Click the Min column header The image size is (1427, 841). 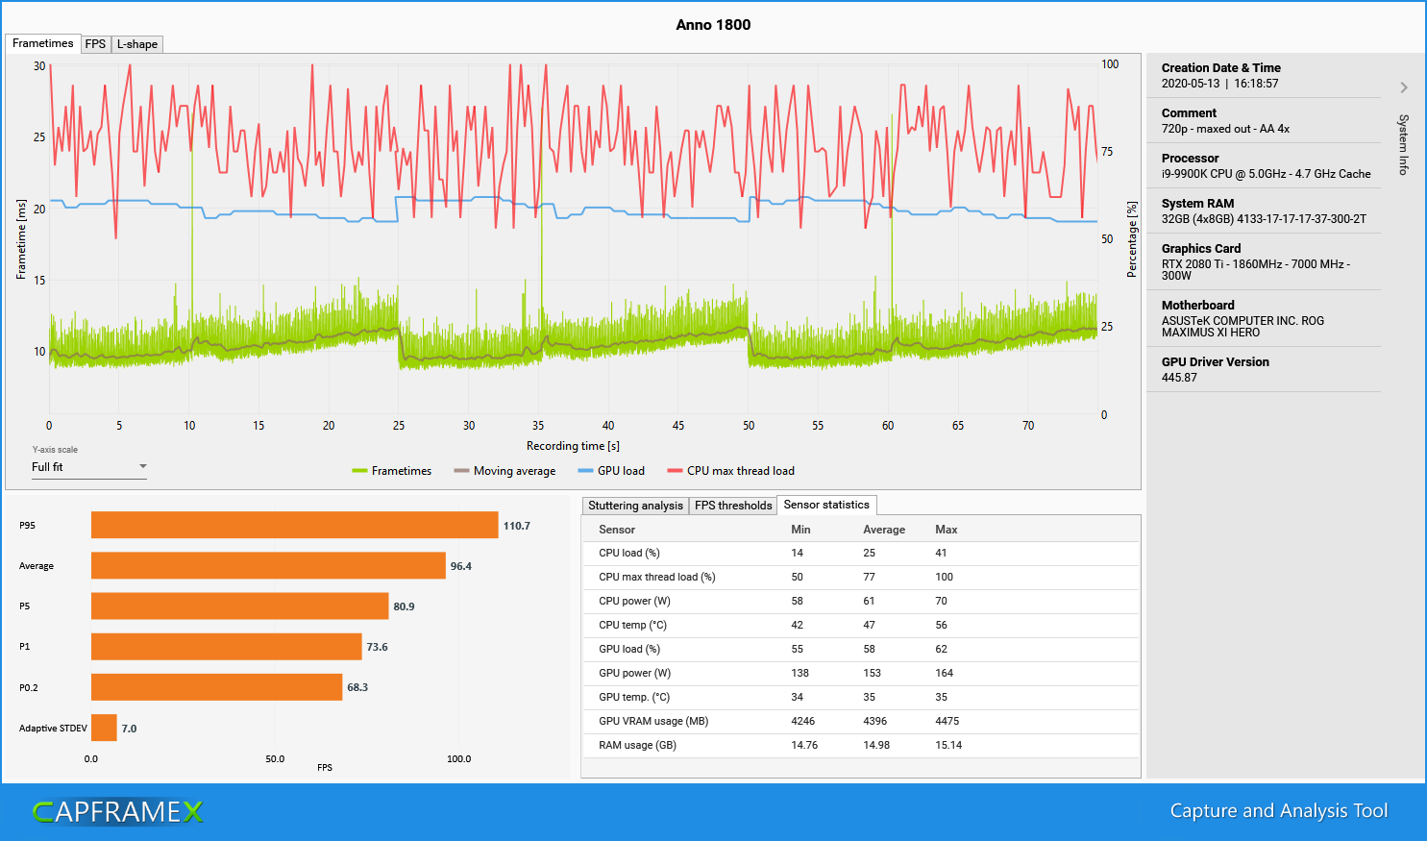800,530
